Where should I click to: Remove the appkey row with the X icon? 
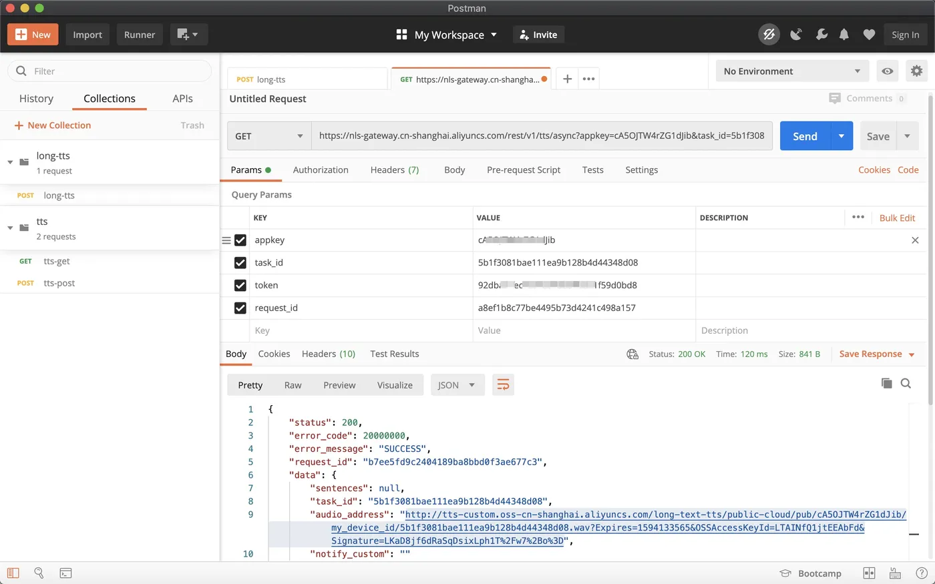point(915,240)
